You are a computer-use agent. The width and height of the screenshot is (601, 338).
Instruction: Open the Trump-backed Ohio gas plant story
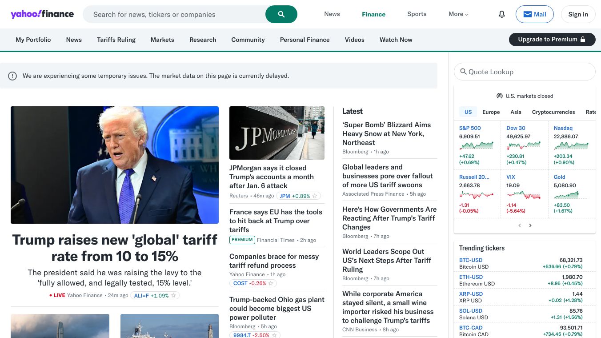(x=277, y=309)
